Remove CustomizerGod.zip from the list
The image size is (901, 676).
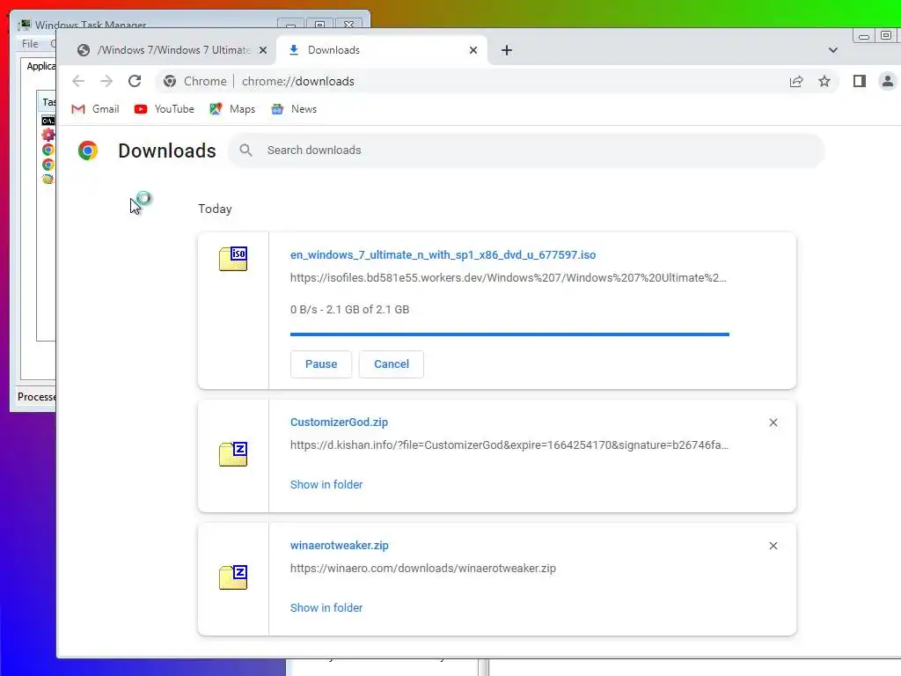click(773, 422)
